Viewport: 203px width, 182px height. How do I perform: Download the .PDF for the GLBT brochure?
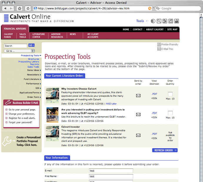pyautogui.click(x=154, y=113)
